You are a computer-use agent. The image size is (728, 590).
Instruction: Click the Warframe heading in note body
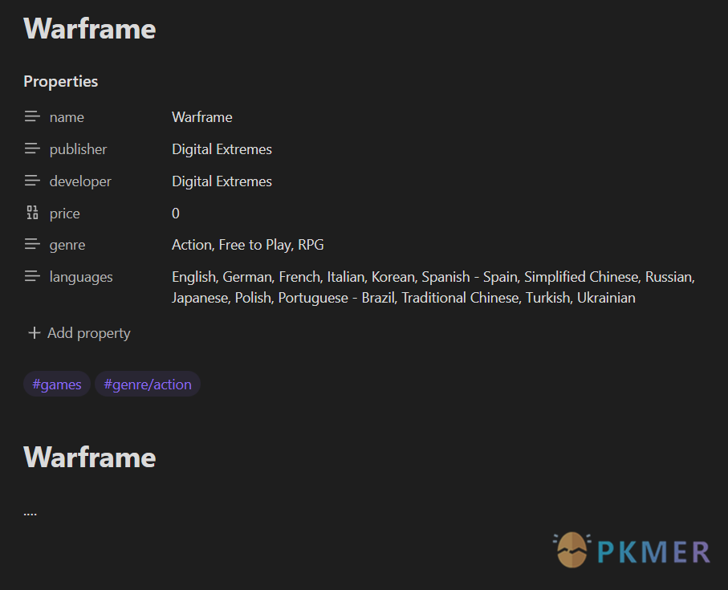[x=90, y=458]
